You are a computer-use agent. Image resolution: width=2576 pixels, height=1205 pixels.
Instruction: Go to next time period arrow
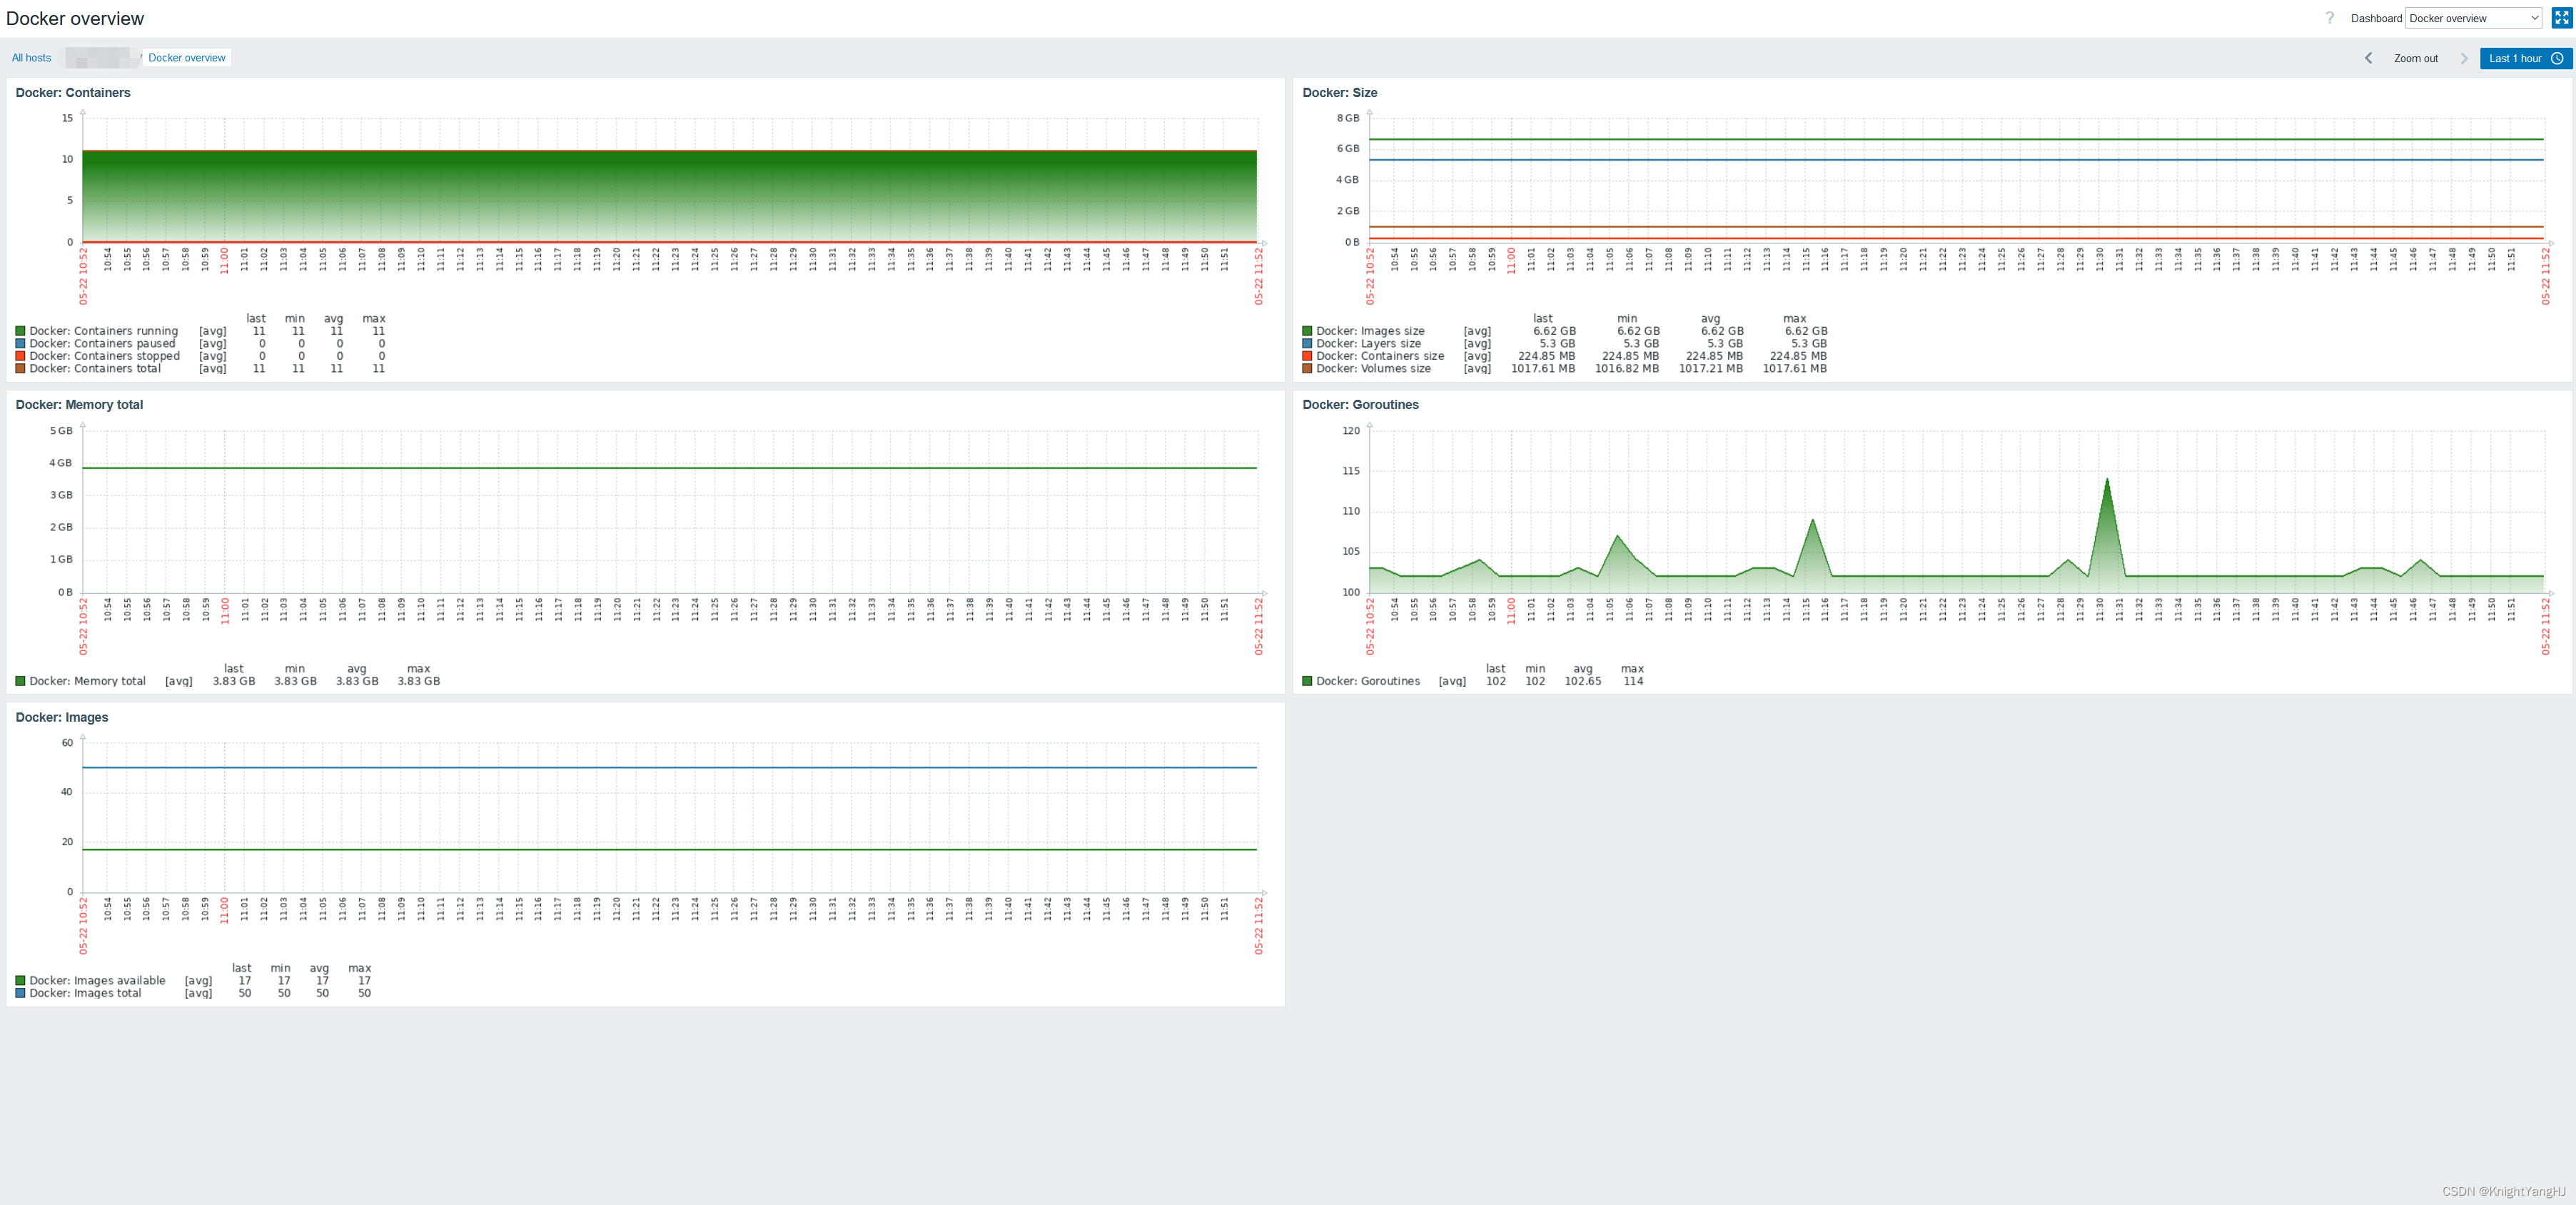(2463, 58)
